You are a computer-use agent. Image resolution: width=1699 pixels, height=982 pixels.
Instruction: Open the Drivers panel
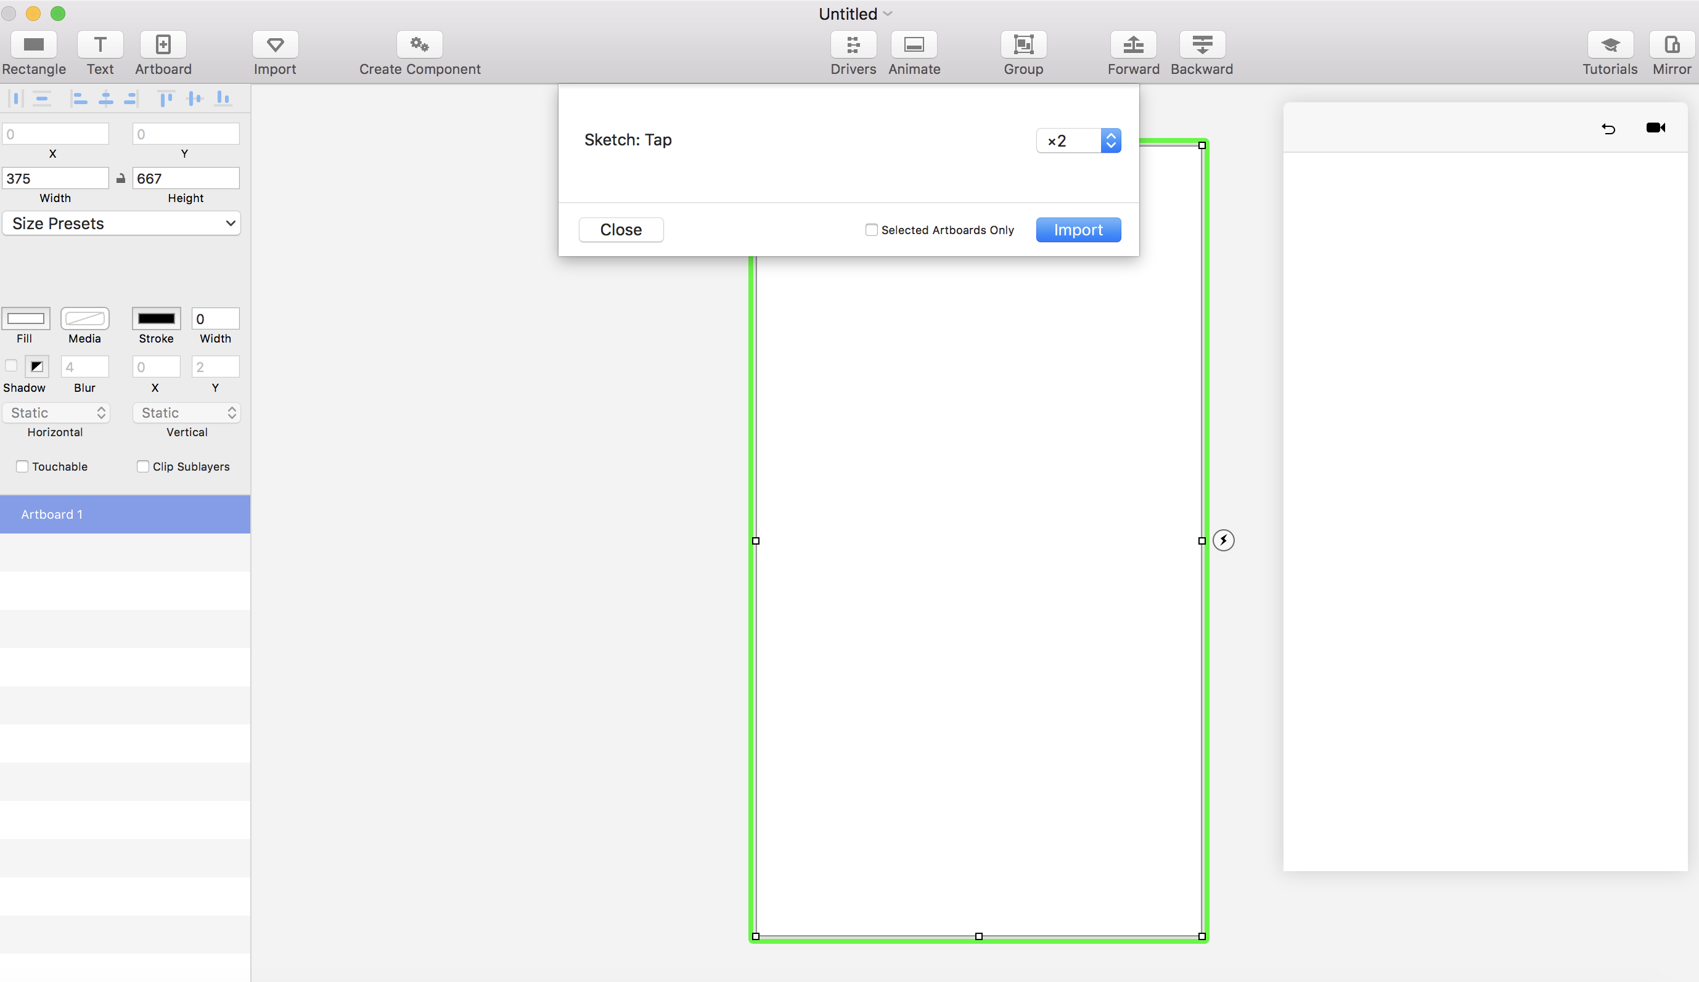point(853,44)
